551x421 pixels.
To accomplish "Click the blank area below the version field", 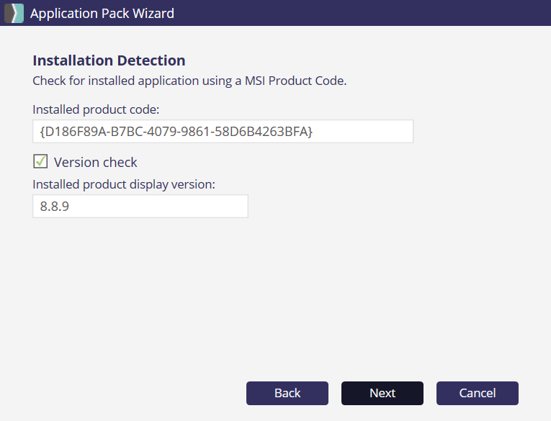I will point(274,295).
